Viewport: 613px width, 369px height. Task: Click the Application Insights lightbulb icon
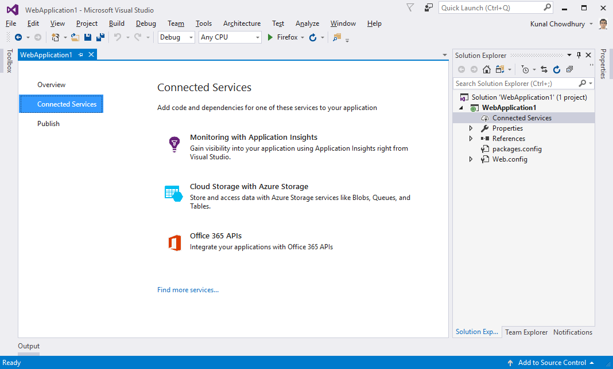click(174, 144)
